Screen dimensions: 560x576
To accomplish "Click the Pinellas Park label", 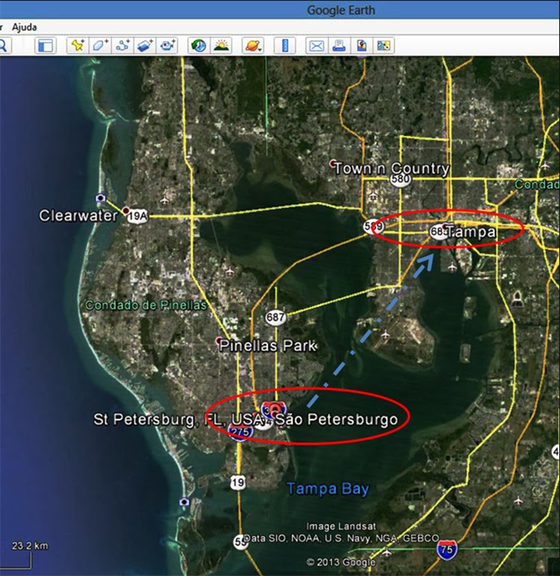I will coord(268,345).
